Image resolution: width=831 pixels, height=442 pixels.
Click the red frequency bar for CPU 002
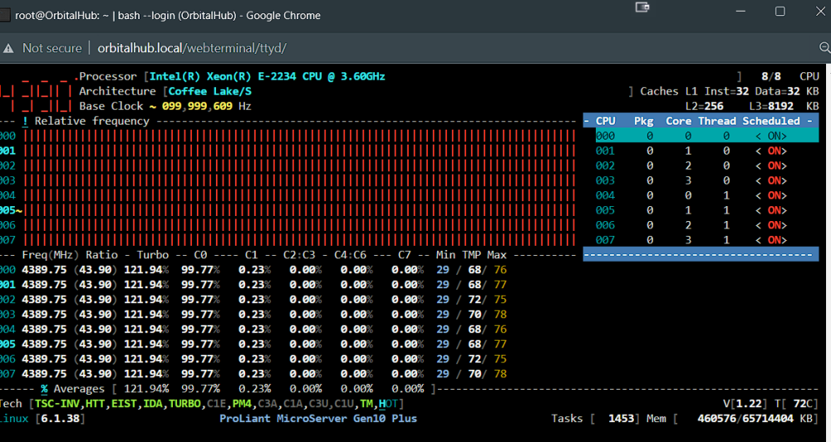(299, 166)
